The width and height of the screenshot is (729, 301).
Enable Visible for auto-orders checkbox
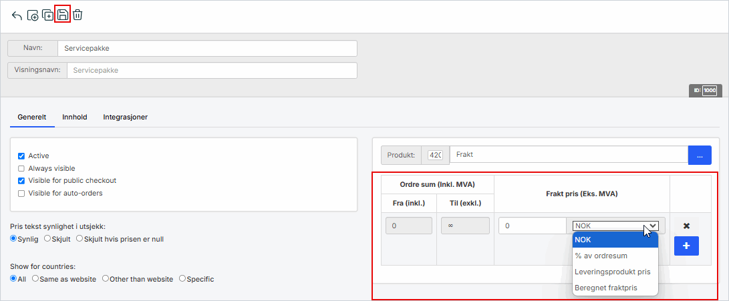[21, 194]
